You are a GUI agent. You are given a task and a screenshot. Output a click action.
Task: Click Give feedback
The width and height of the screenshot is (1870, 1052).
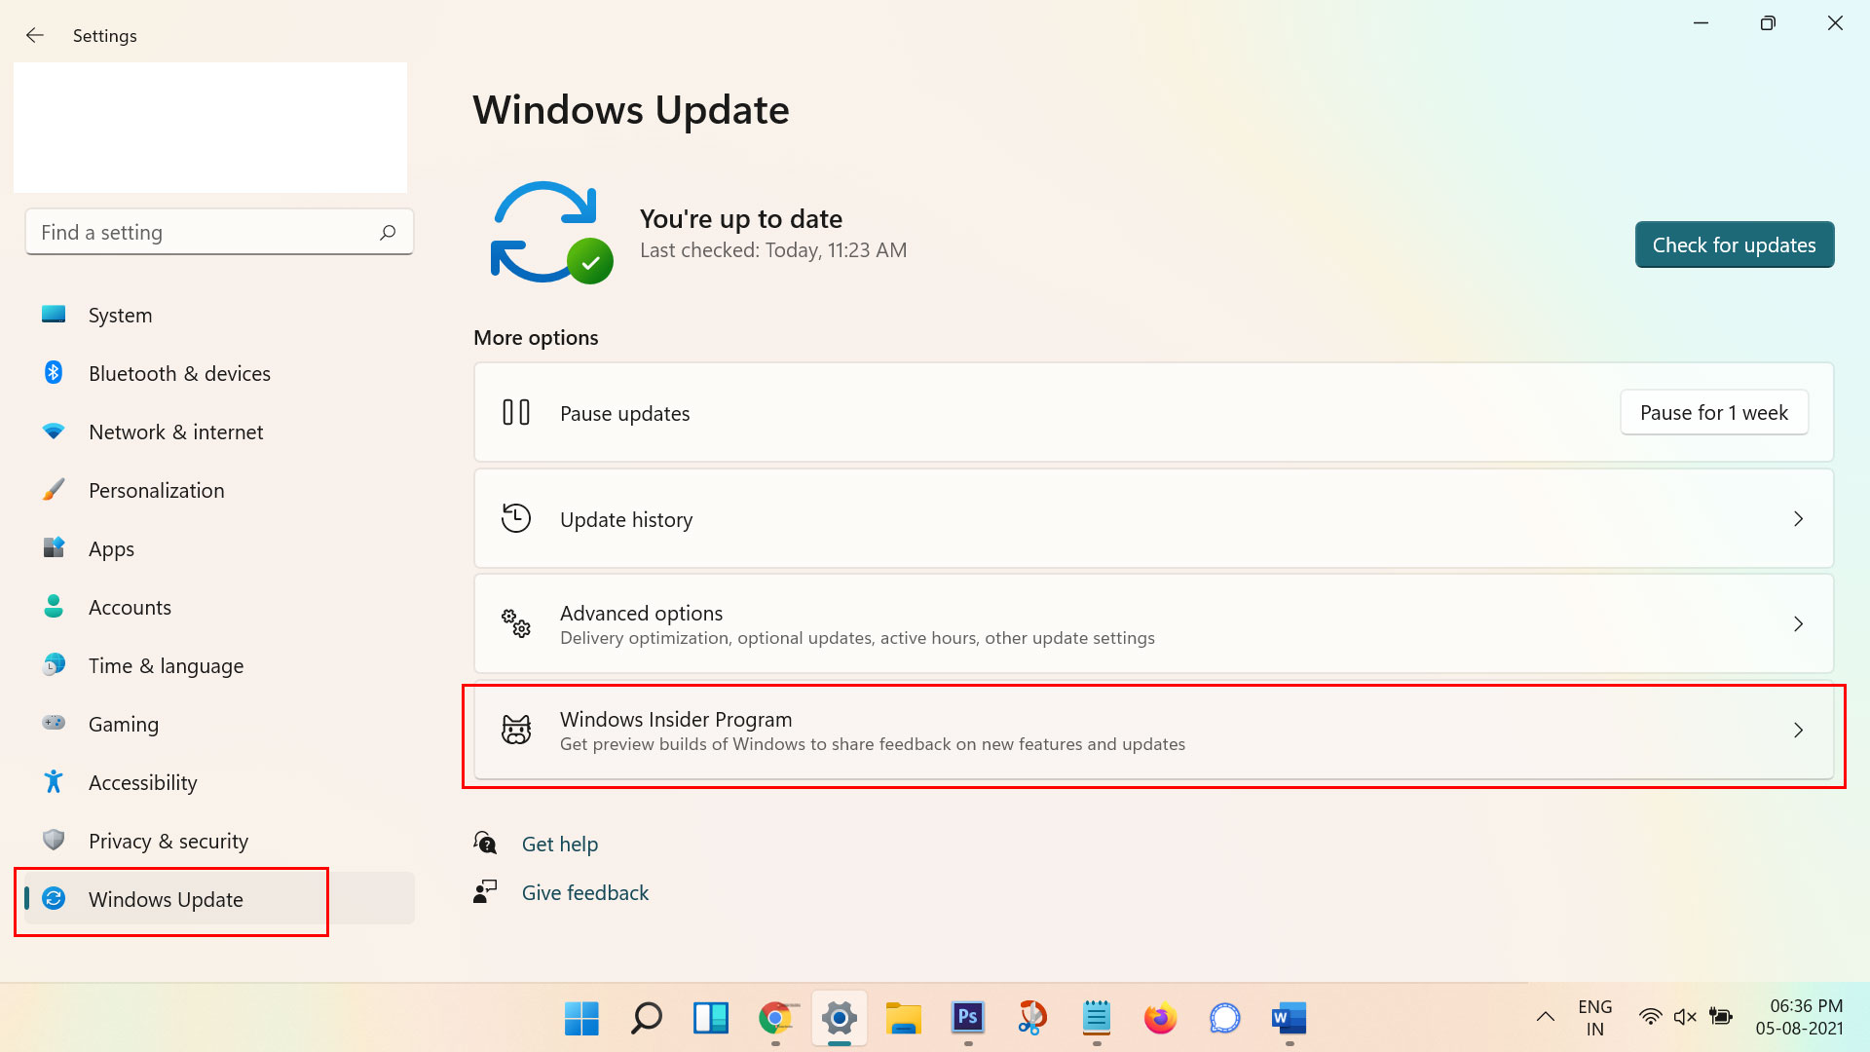click(x=584, y=892)
